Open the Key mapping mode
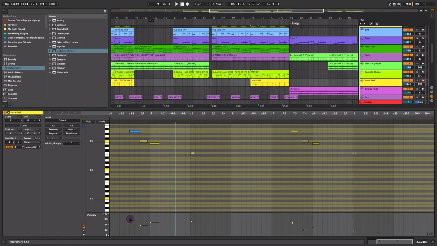Viewport: 437px width, 246px height. pos(399,4)
